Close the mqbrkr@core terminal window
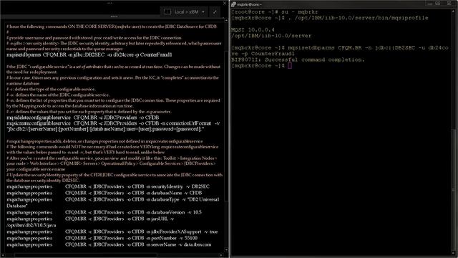458x258 pixels. [449, 4]
